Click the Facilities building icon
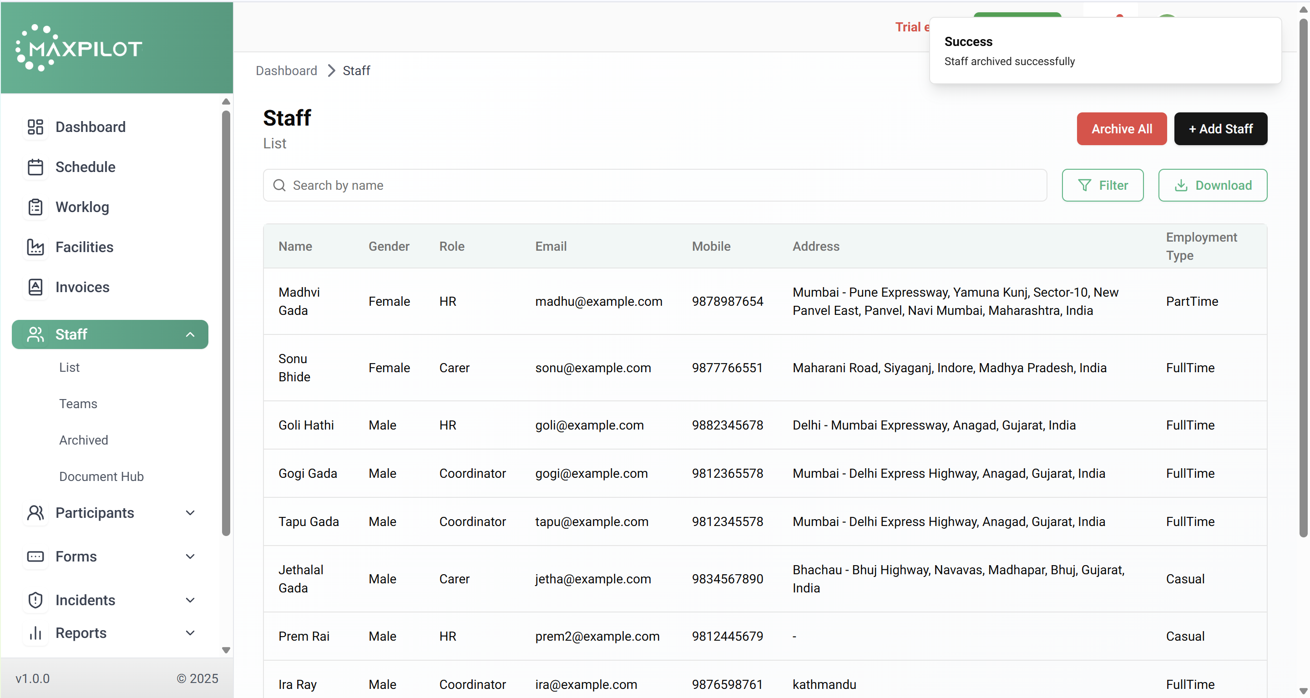This screenshot has height=698, width=1310. tap(35, 247)
